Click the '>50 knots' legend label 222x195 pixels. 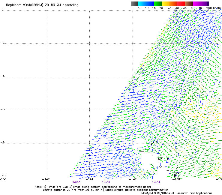click(x=214, y=8)
